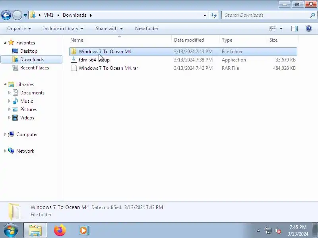Sort by Size column header
318x238 pixels.
click(x=283, y=40)
